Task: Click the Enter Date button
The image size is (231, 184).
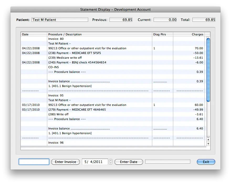Action: tap(128, 162)
